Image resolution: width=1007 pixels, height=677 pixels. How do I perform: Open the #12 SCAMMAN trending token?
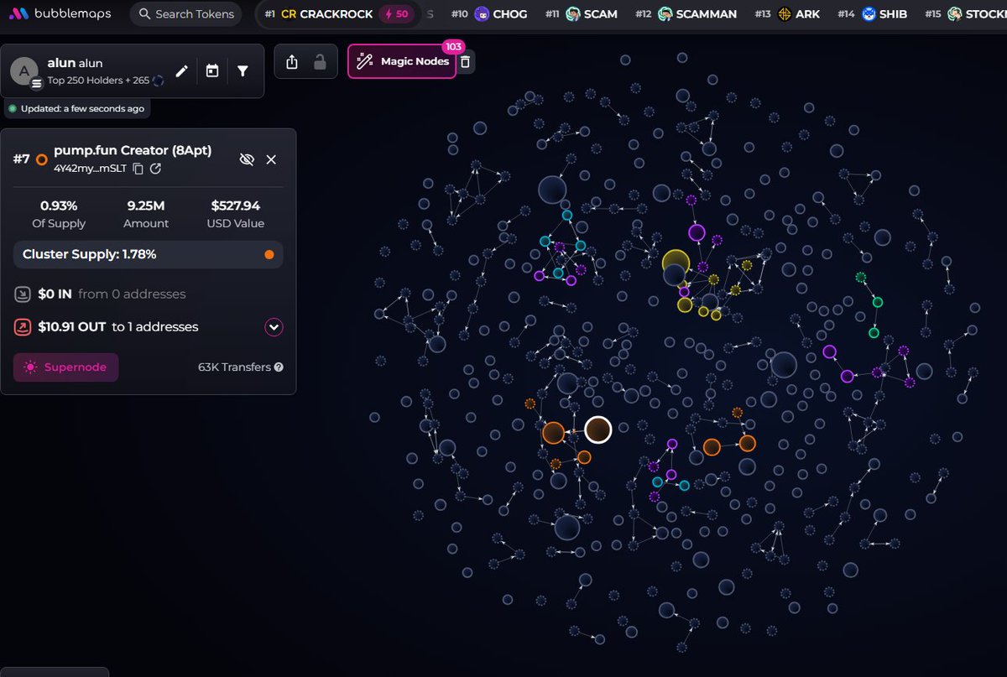pos(686,14)
